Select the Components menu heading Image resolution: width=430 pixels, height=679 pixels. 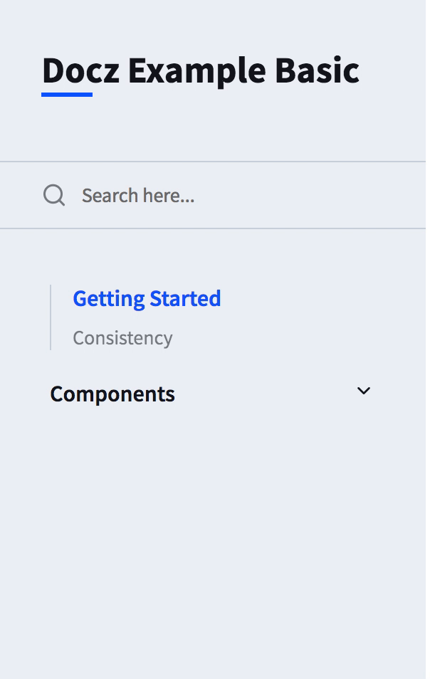coord(112,394)
